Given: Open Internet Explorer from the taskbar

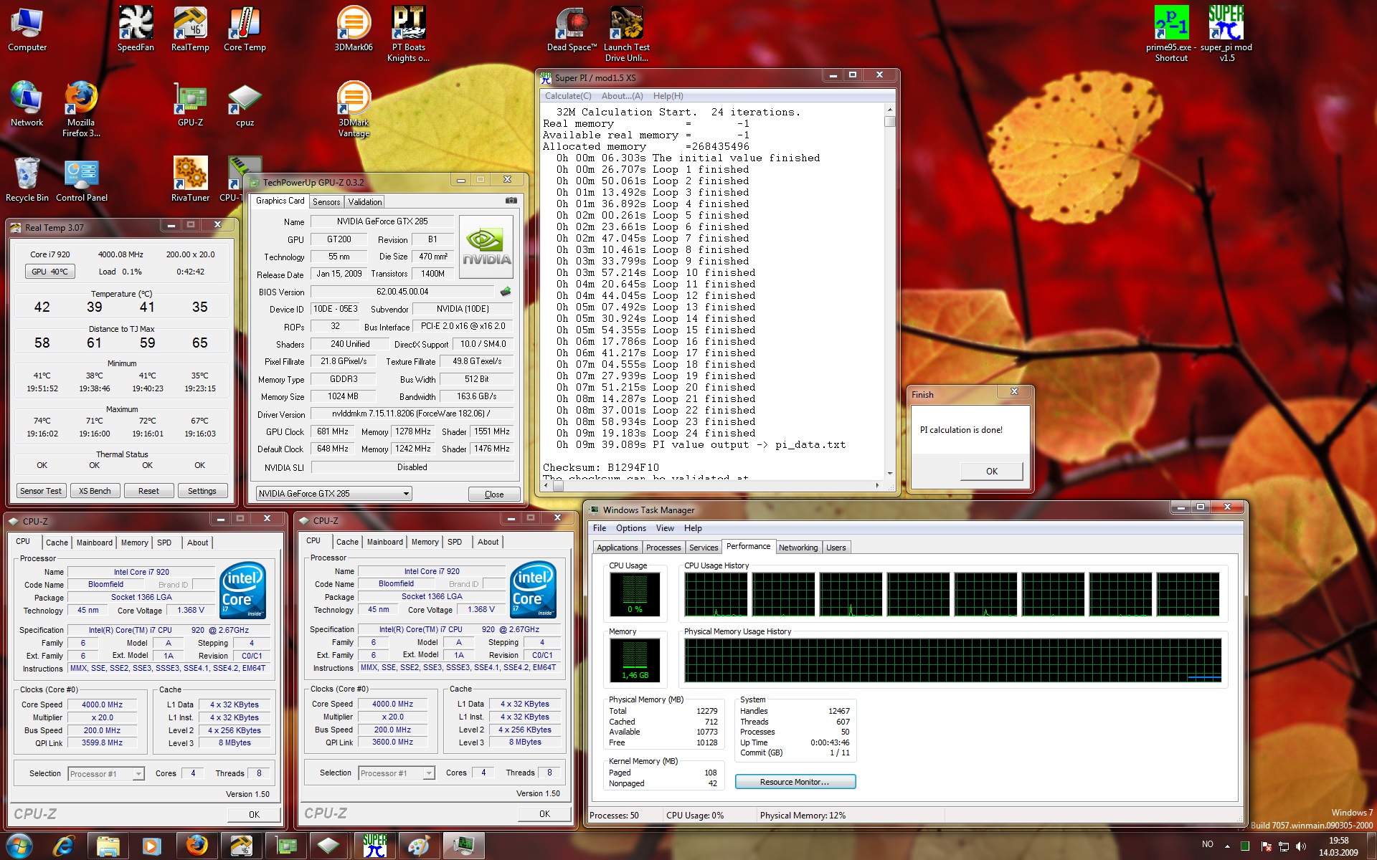Looking at the screenshot, I should [64, 846].
